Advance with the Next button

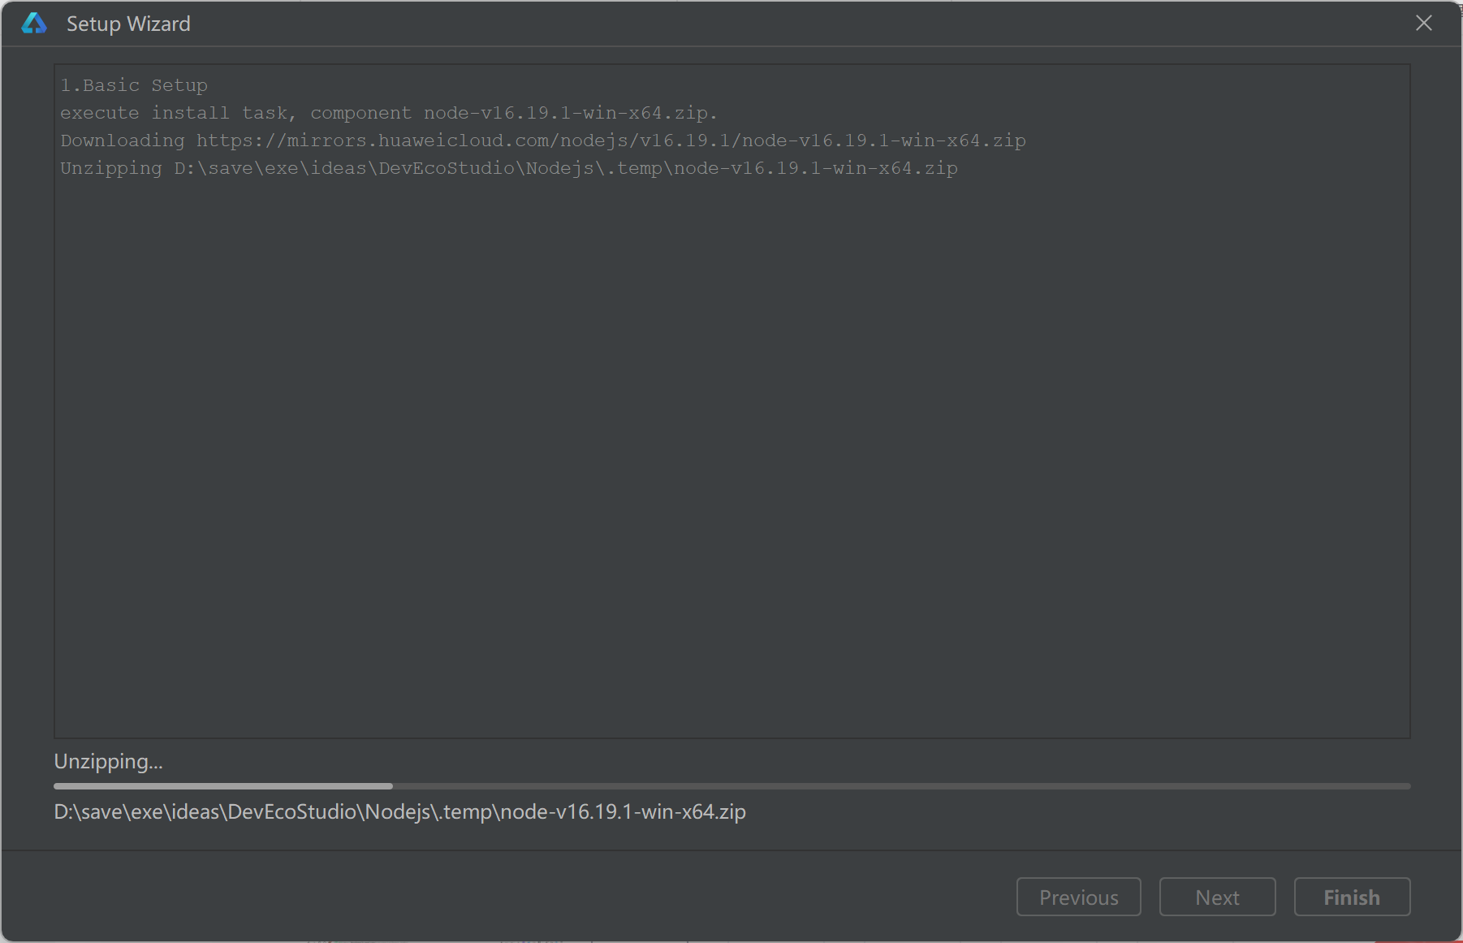click(1217, 897)
